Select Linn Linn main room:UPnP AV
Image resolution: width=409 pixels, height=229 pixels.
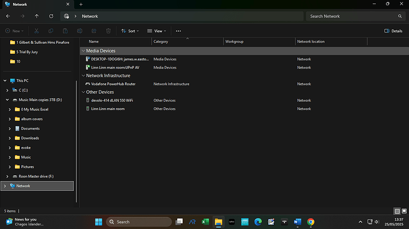pos(115,67)
